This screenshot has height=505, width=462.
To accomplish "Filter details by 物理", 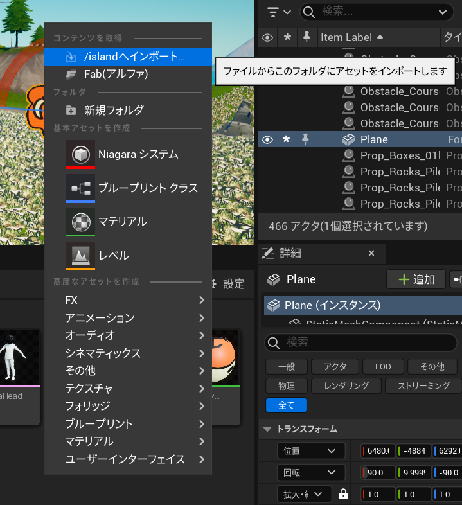I will (287, 386).
